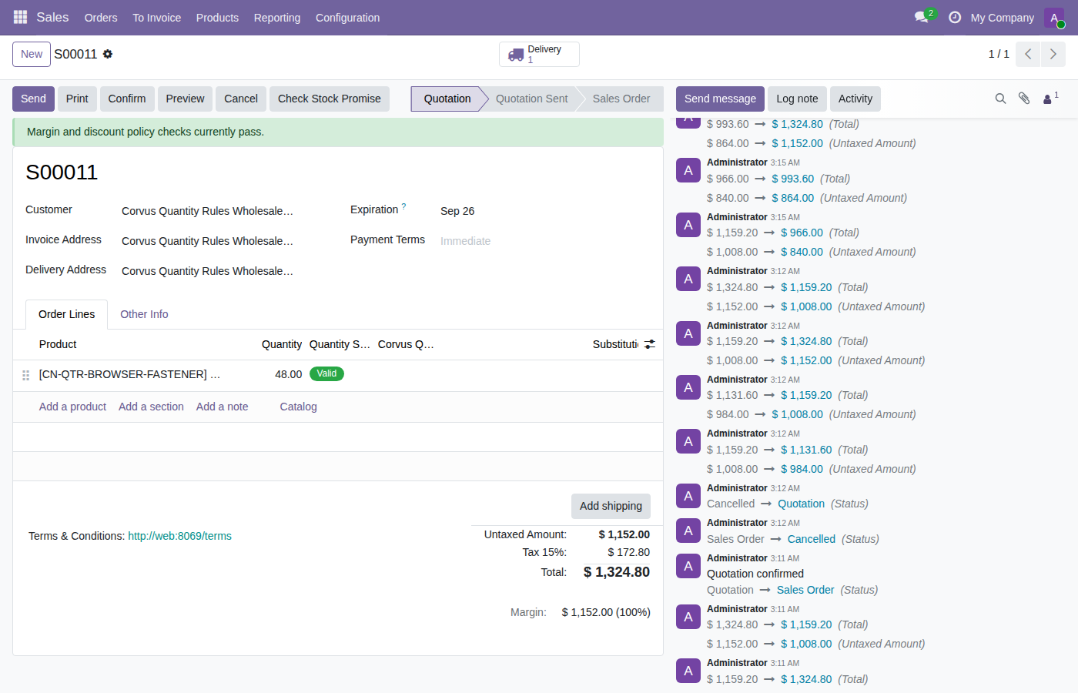
Task: Click the gear icon next to S00011
Action: (108, 54)
